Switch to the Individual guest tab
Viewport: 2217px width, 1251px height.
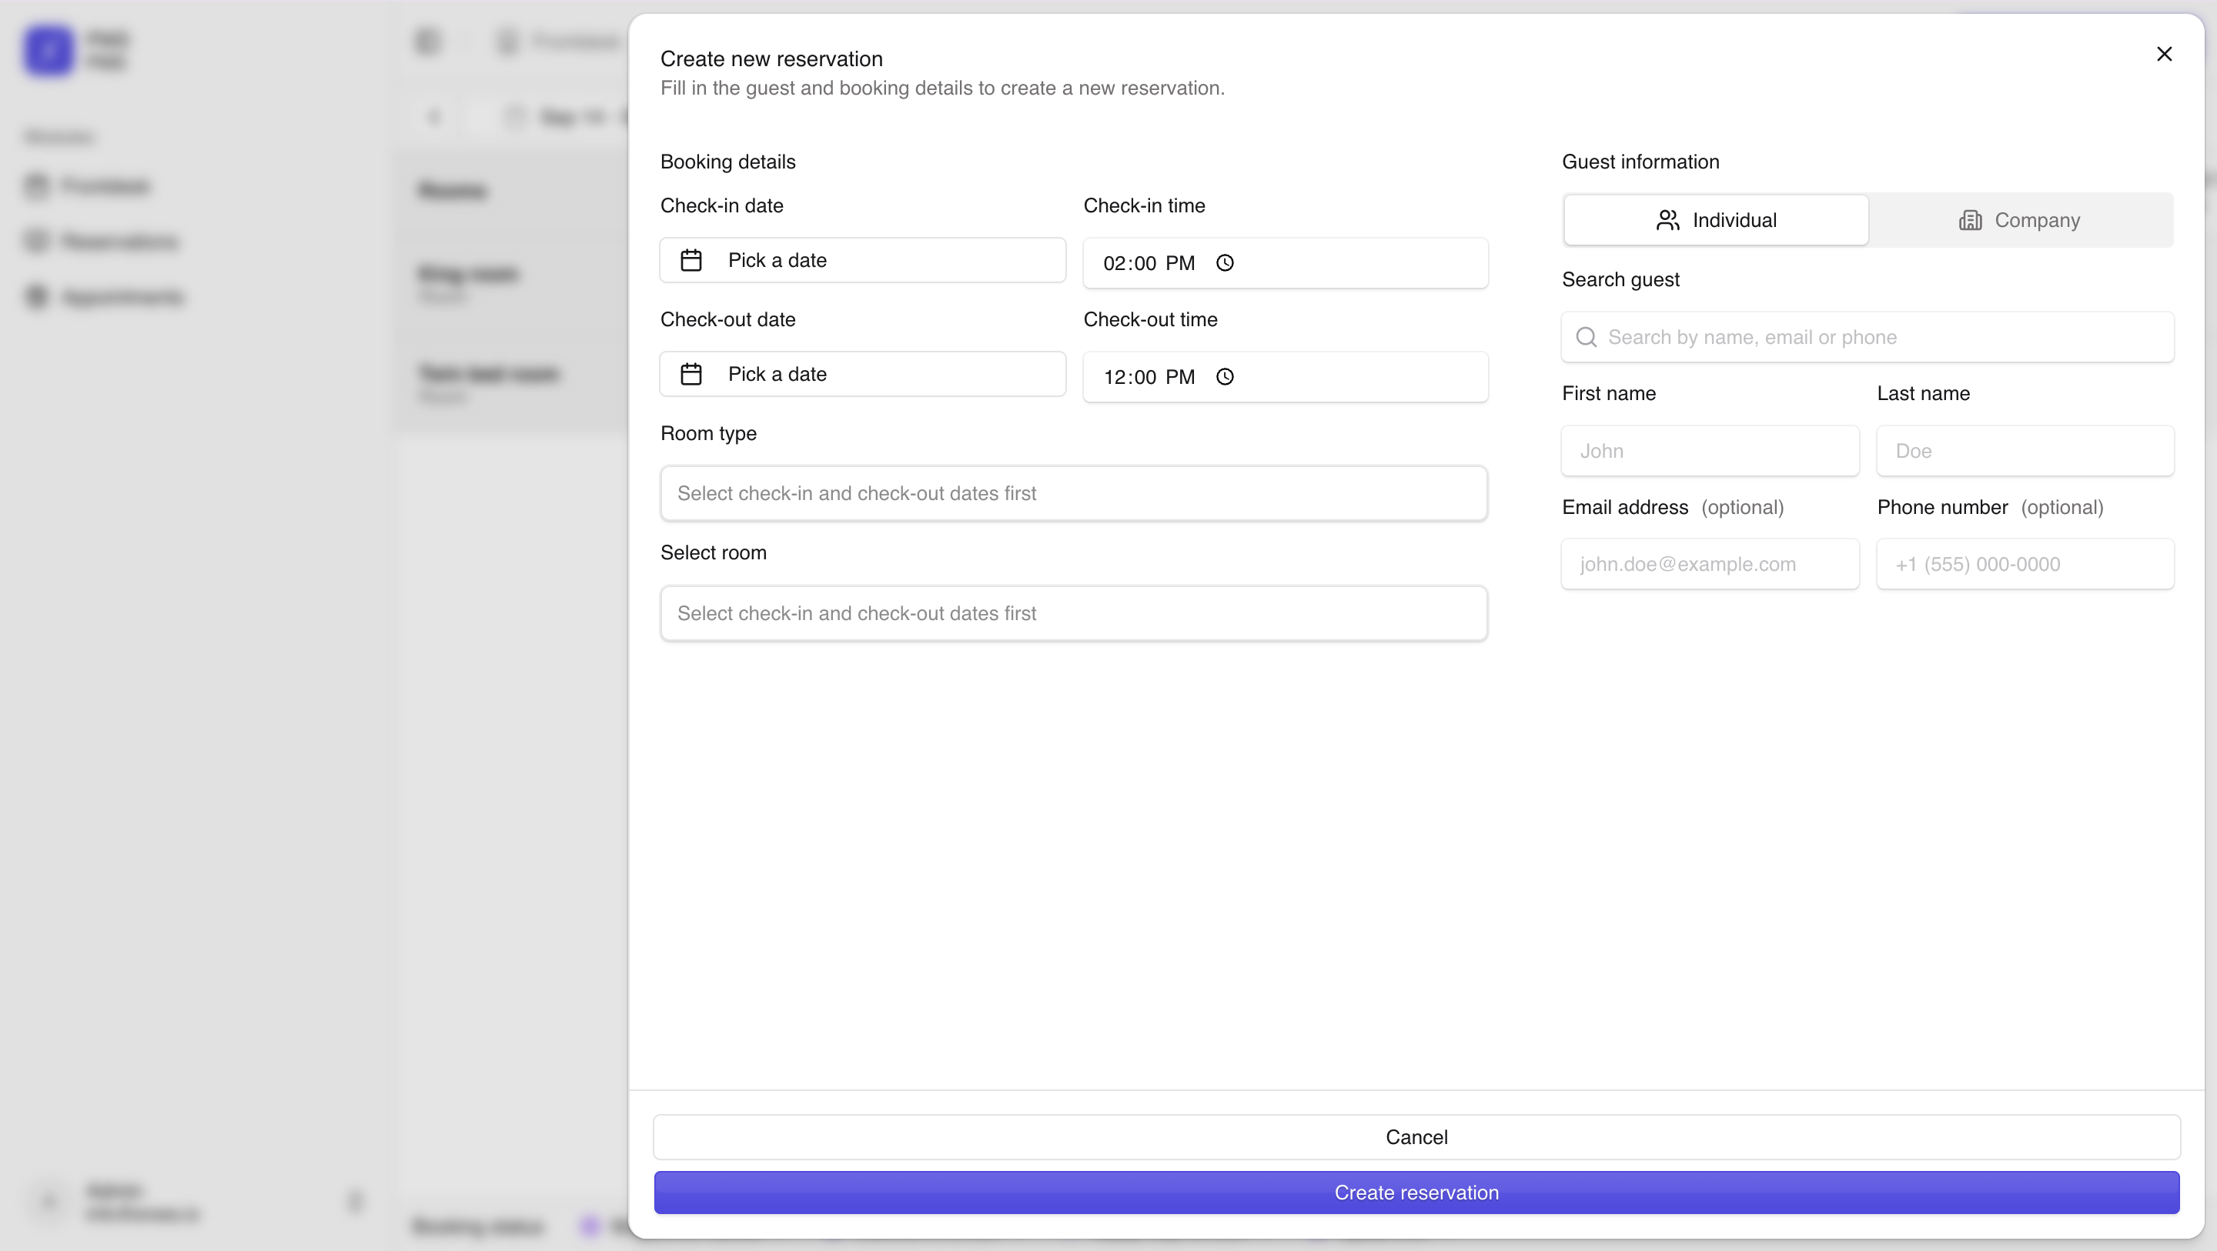(1715, 220)
